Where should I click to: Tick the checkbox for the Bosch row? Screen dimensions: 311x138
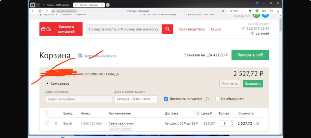pos(48,123)
